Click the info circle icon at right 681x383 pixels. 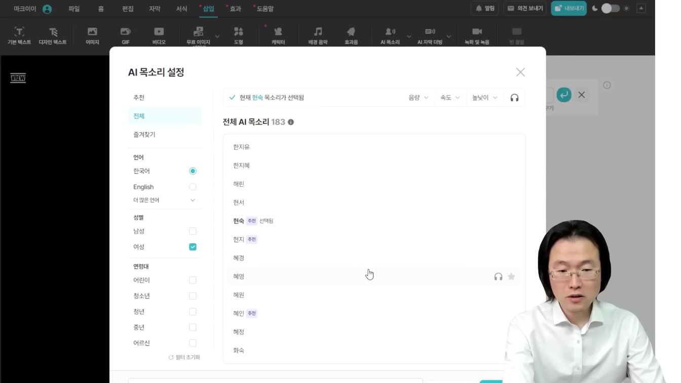(x=607, y=85)
